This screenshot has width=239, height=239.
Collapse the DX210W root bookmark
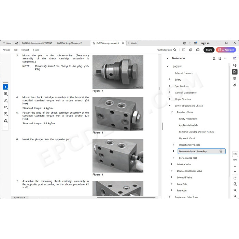click(168, 66)
